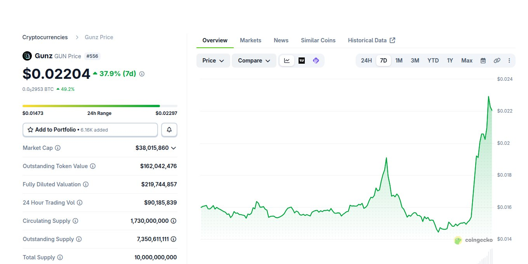This screenshot has width=528, height=264.
Task: Open the Similar Coins tab
Action: (x=318, y=40)
